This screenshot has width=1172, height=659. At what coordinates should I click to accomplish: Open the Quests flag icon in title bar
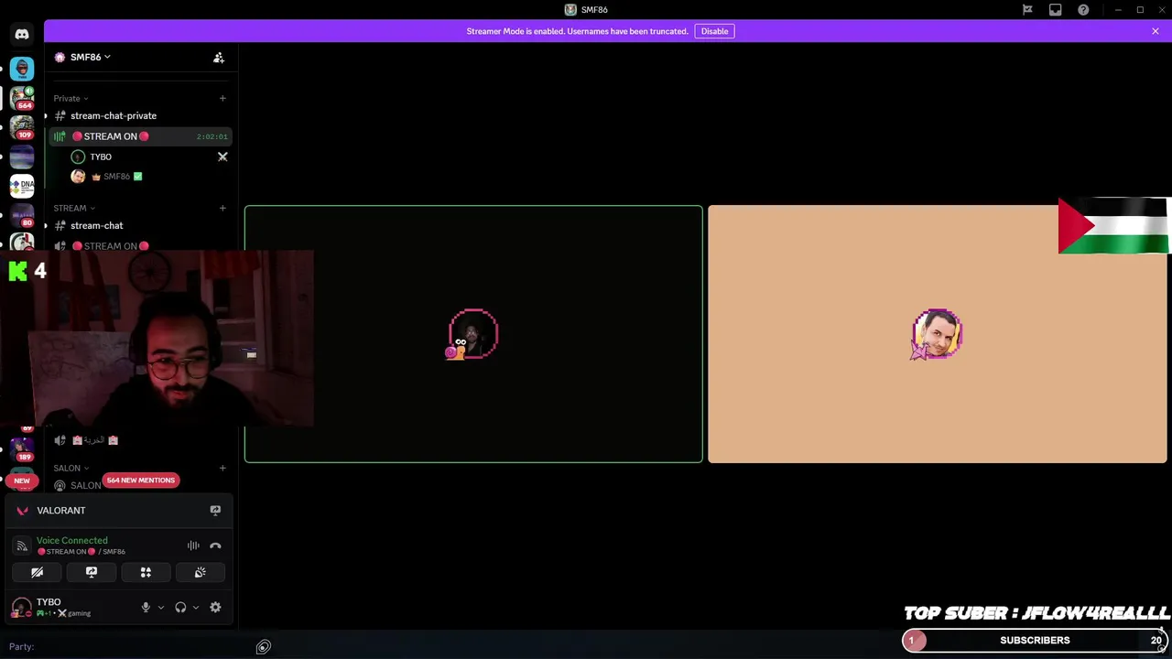pos(1027,10)
